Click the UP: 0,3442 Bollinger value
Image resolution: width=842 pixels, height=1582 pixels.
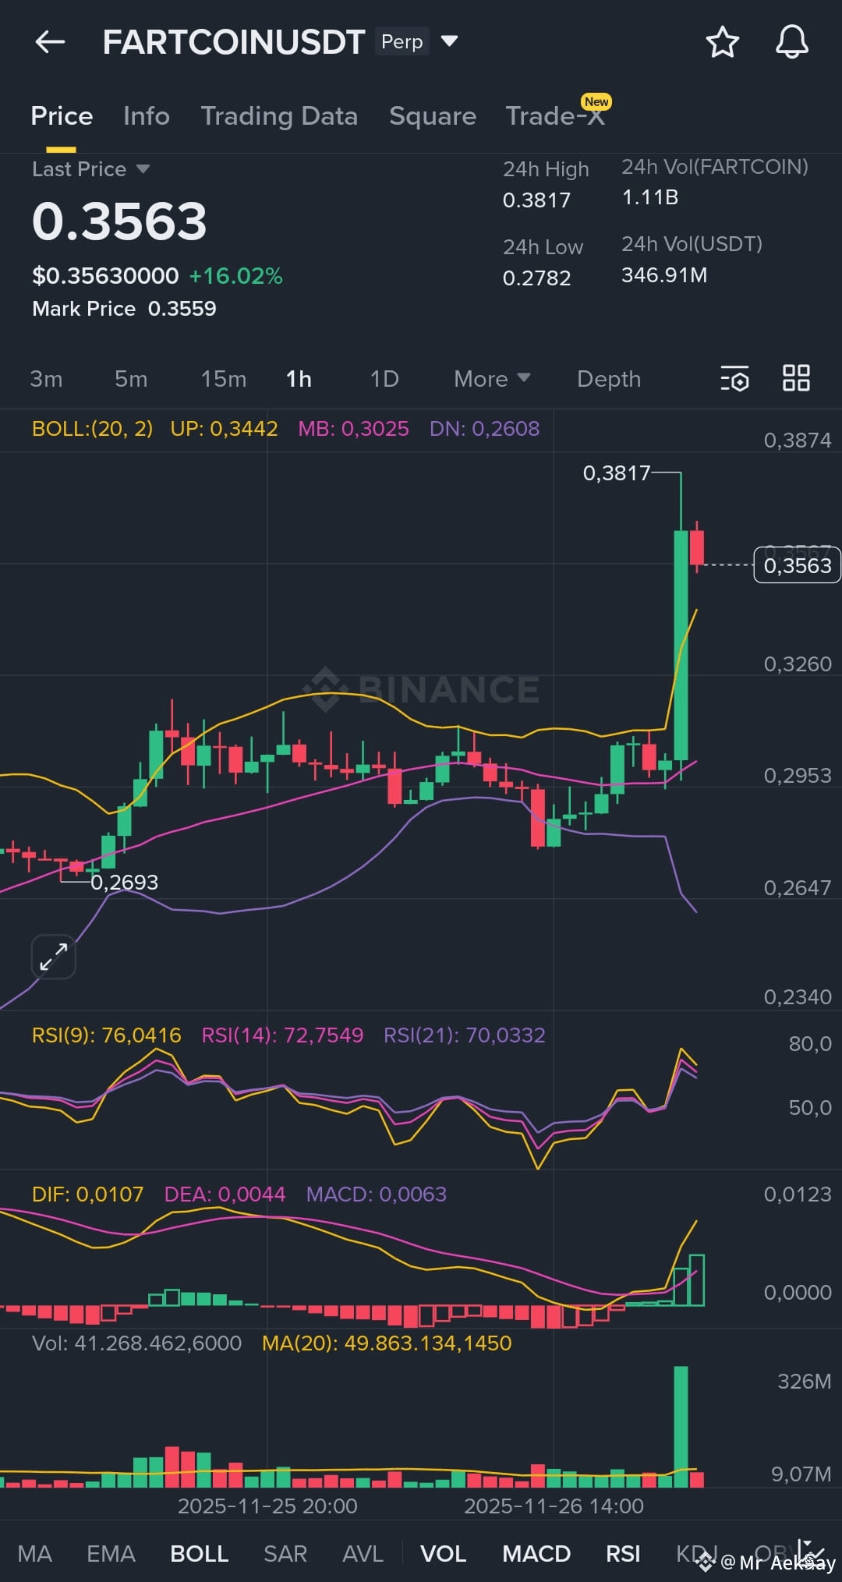(224, 429)
